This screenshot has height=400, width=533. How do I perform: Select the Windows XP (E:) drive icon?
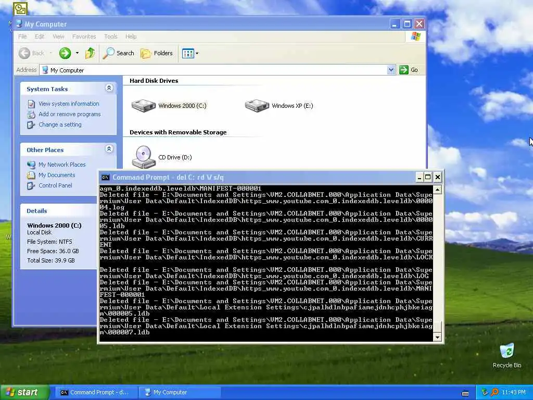pos(257,105)
